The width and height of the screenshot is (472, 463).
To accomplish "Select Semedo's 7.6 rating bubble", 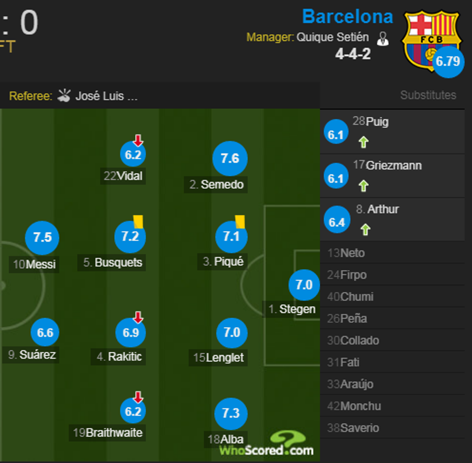I will click(x=230, y=158).
